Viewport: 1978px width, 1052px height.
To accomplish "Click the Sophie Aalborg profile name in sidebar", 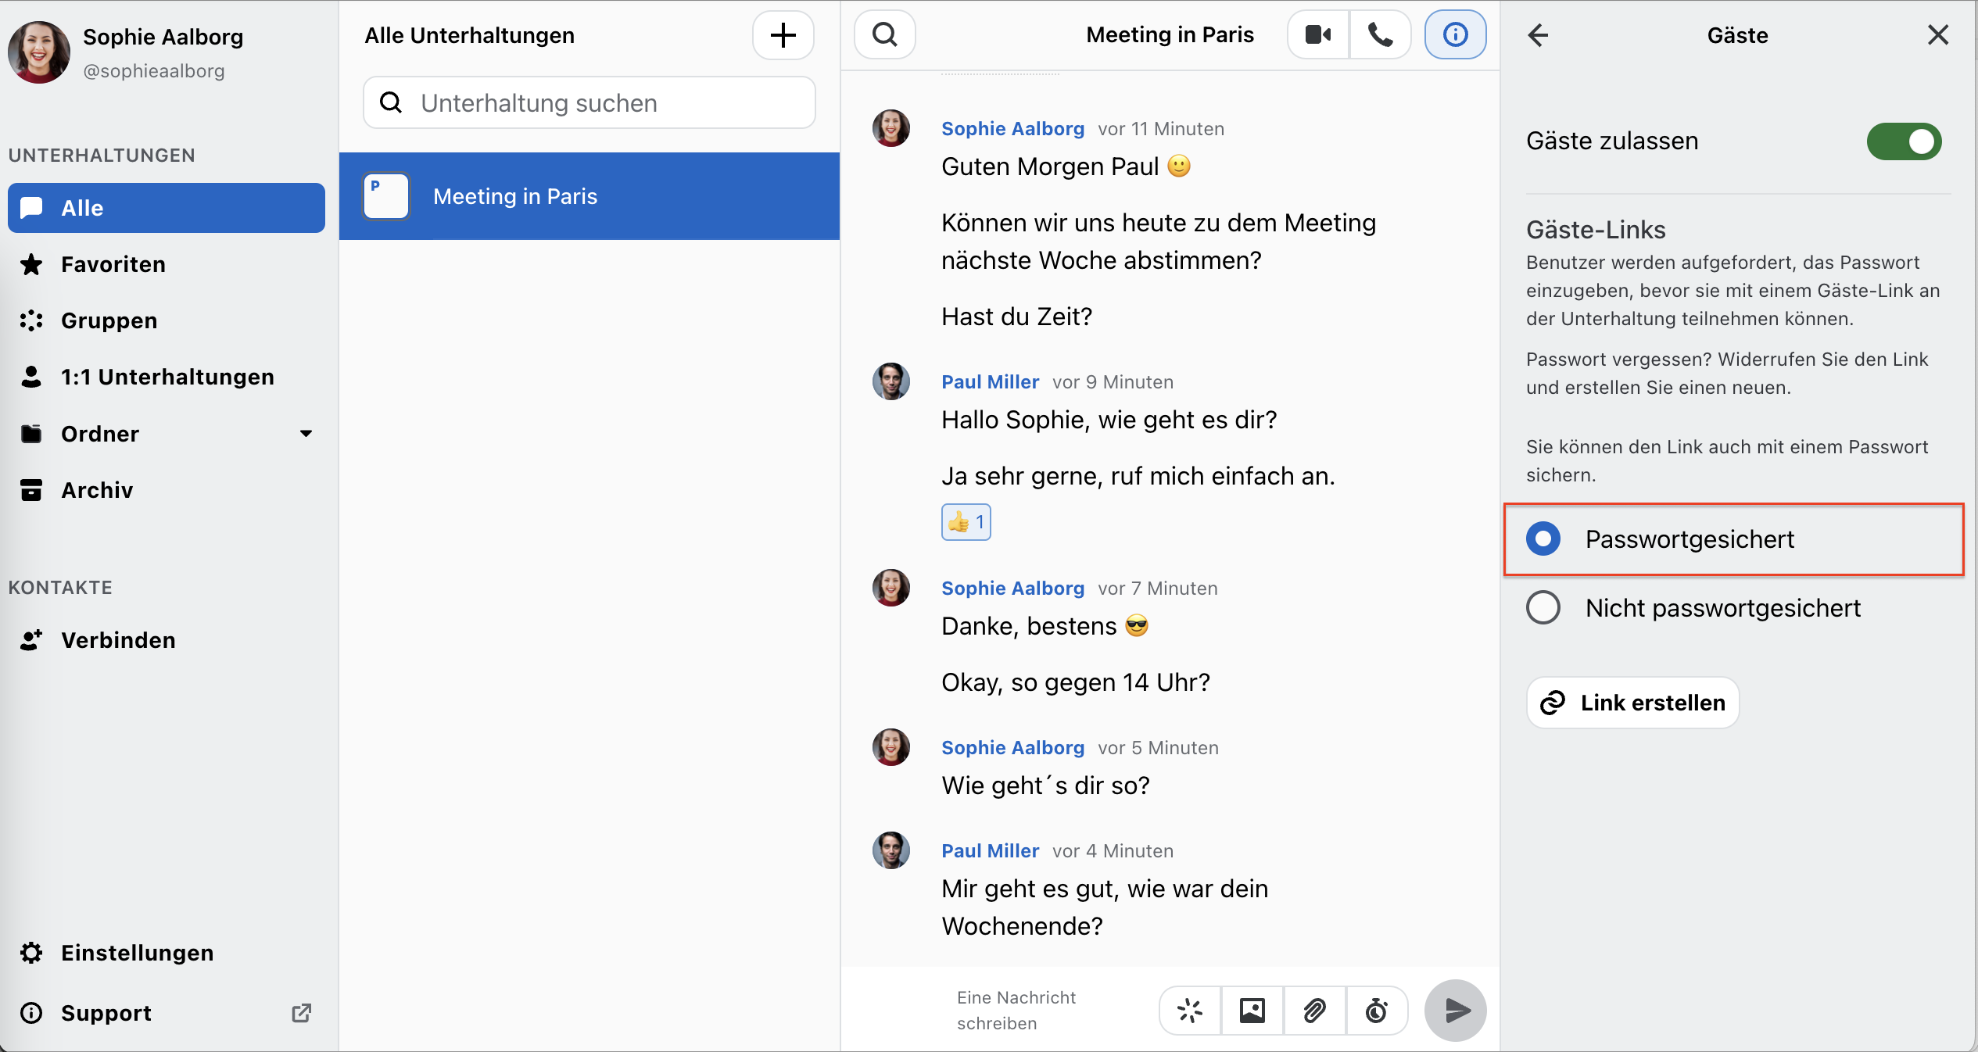I will pos(163,37).
